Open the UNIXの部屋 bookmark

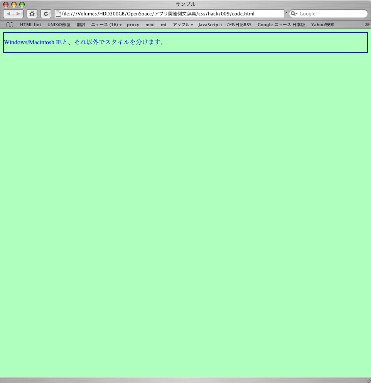pos(59,25)
